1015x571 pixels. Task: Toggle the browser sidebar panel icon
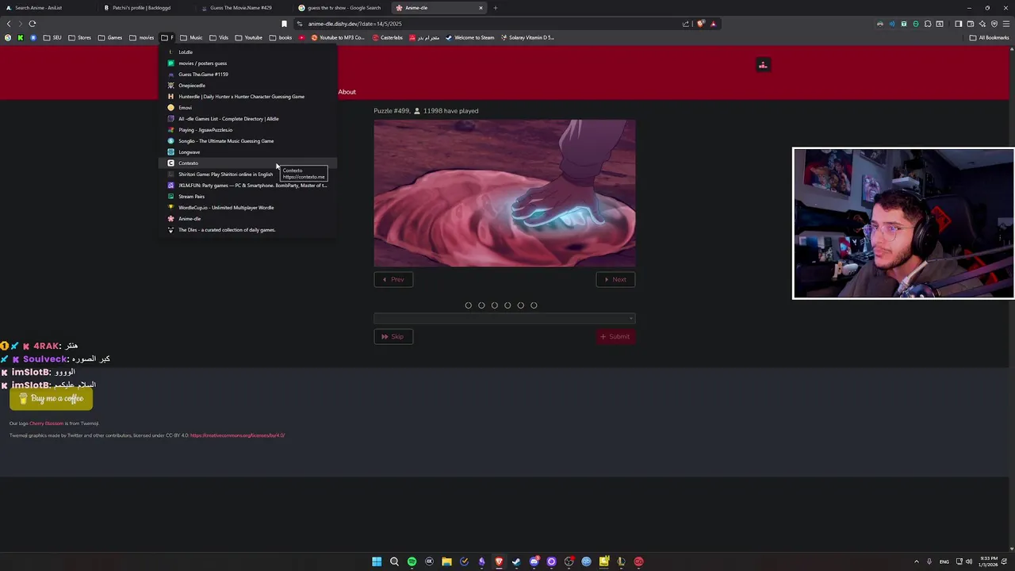point(959,24)
